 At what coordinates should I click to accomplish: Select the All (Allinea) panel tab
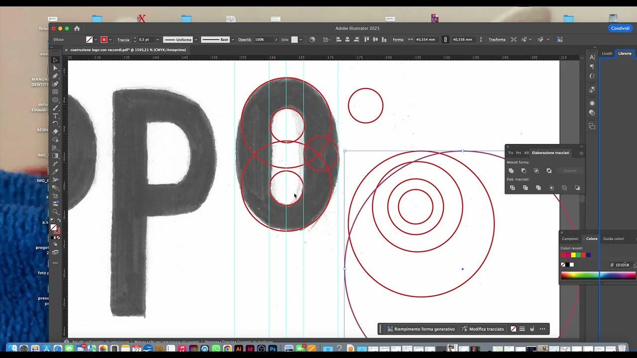pyautogui.click(x=526, y=153)
